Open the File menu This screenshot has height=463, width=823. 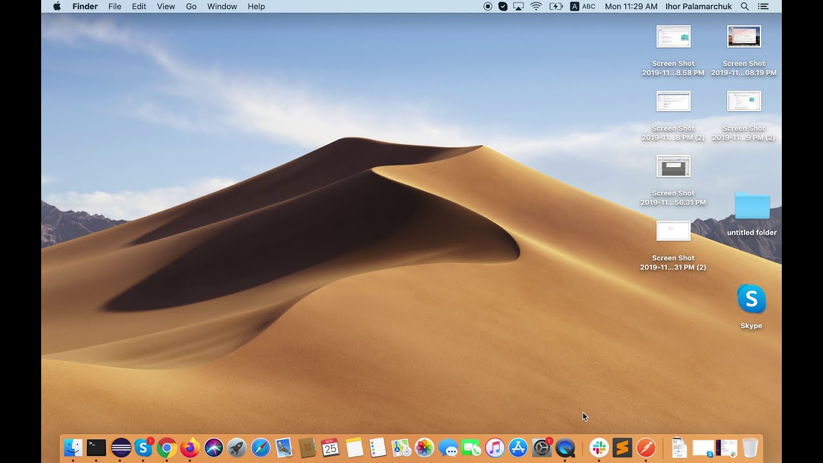coord(115,6)
